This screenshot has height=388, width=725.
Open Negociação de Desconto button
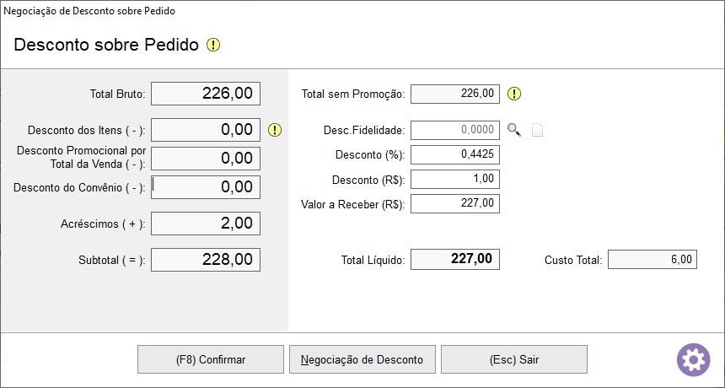[x=362, y=359]
